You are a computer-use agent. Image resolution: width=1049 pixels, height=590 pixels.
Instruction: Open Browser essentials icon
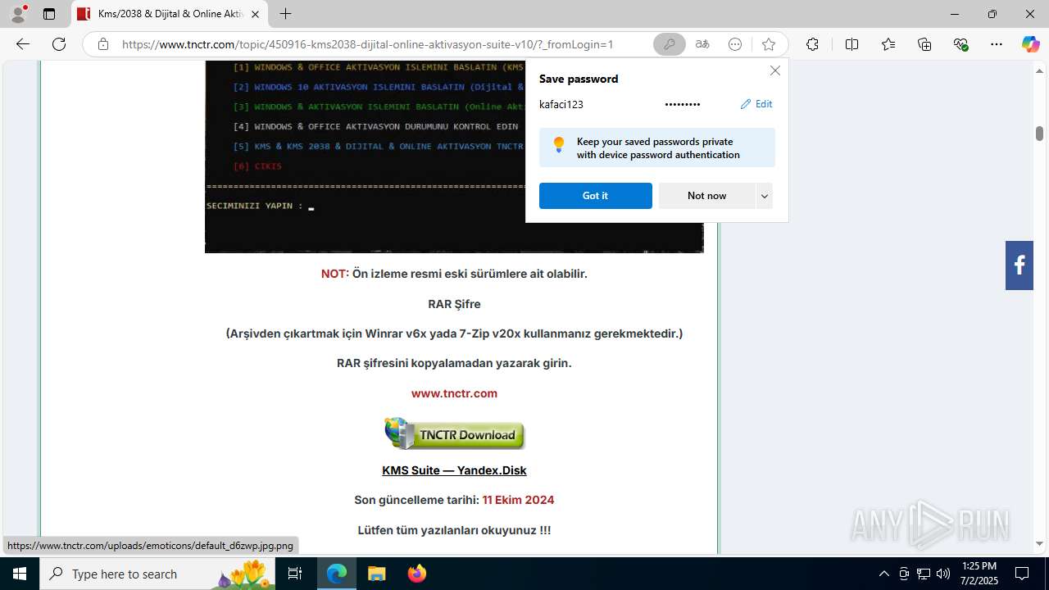[x=961, y=44]
